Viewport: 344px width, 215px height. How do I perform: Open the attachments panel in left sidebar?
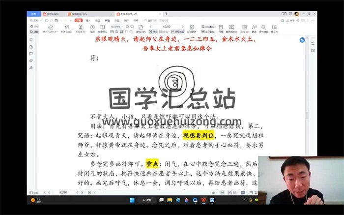coord(31,61)
